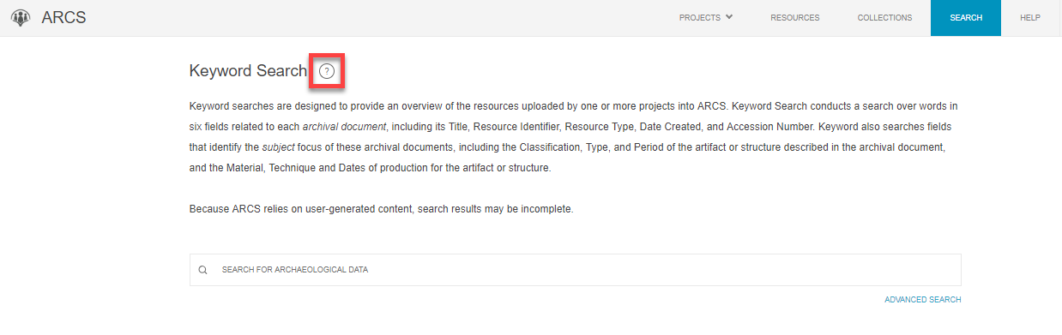Open the Keyword Search help question-mark icon
Image resolution: width=1062 pixels, height=335 pixels.
click(327, 71)
